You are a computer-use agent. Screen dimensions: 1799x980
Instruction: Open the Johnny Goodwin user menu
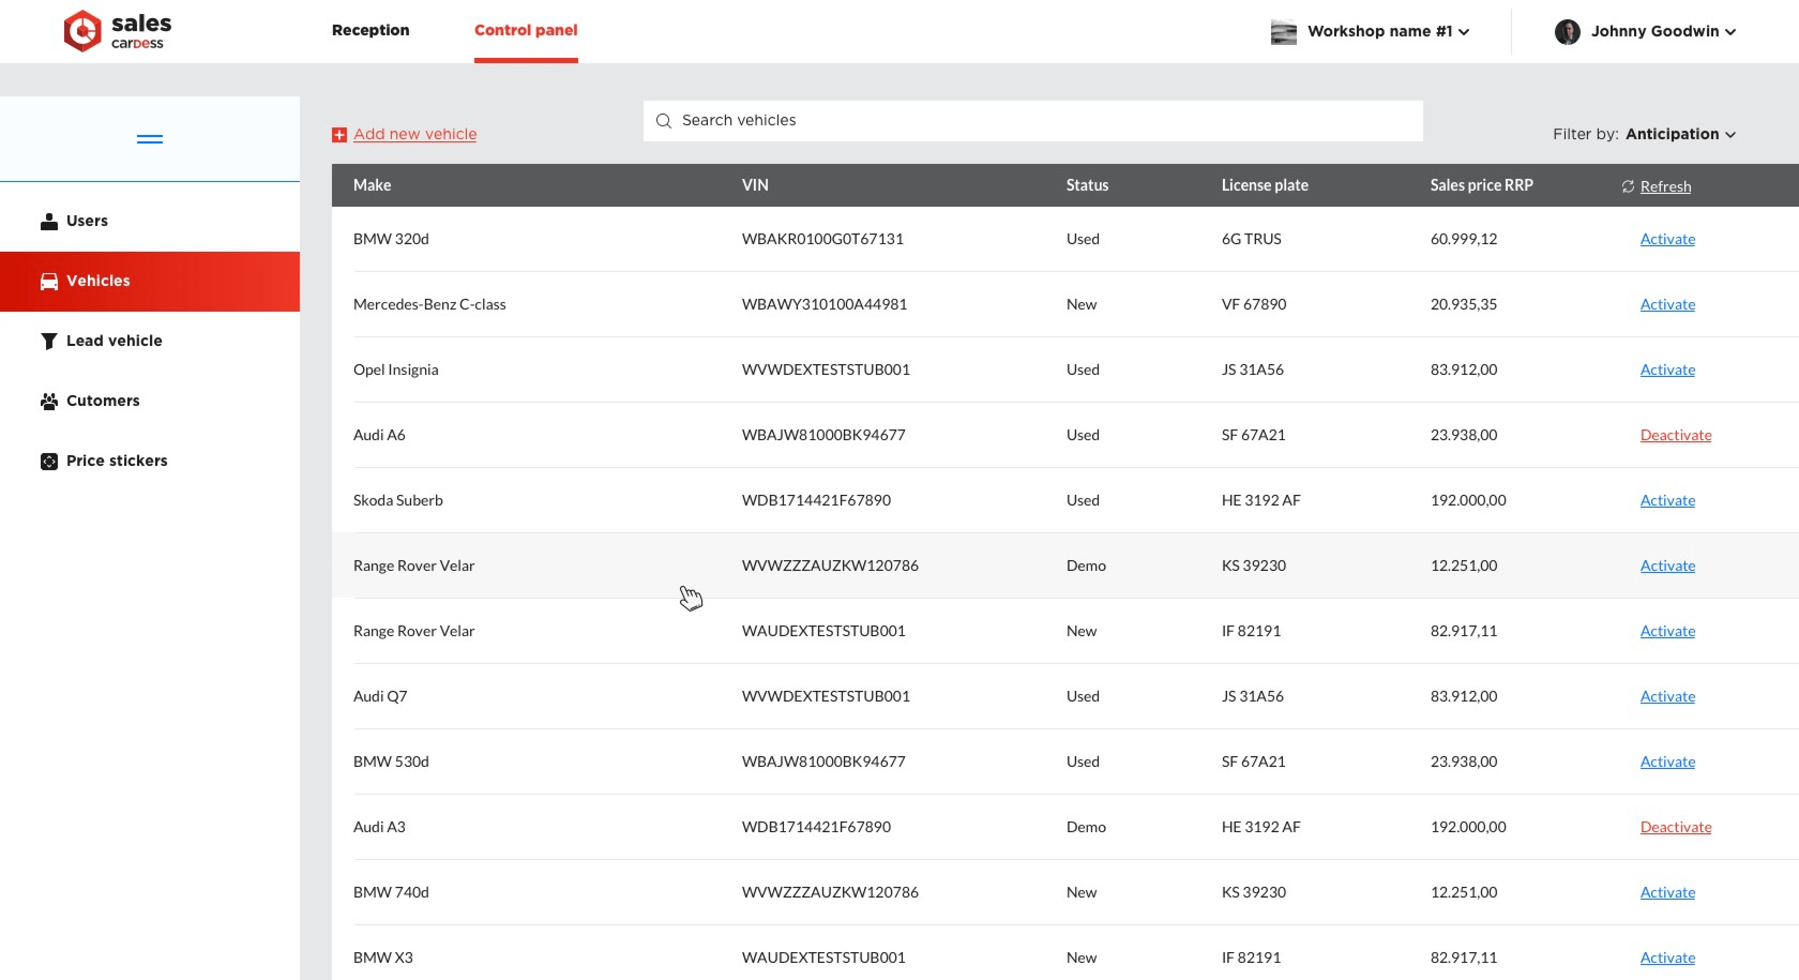click(1664, 32)
